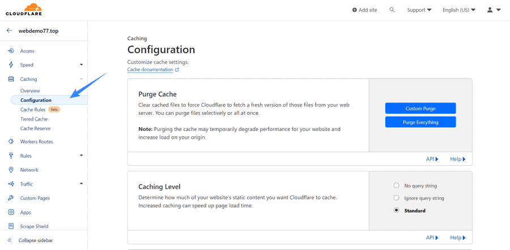Click the Apps icon in sidebar
Image resolution: width=510 pixels, height=250 pixels.
click(x=11, y=212)
